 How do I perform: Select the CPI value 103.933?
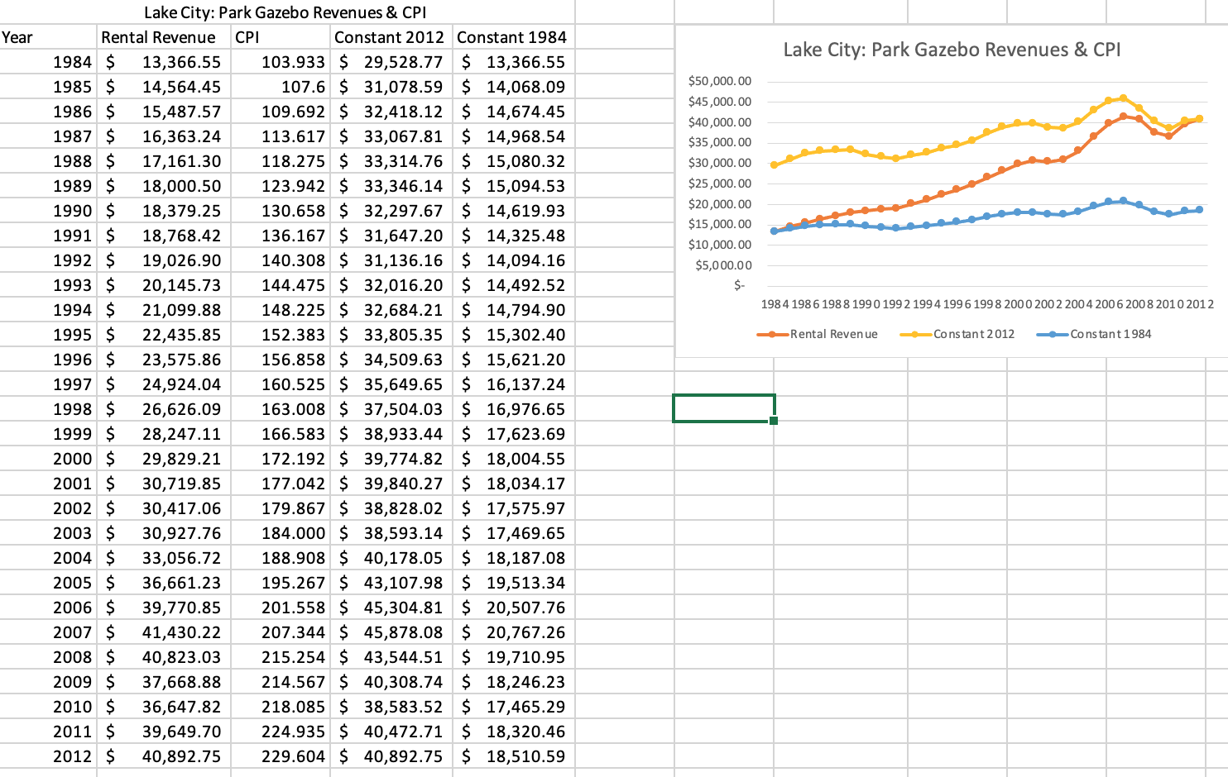click(x=281, y=62)
